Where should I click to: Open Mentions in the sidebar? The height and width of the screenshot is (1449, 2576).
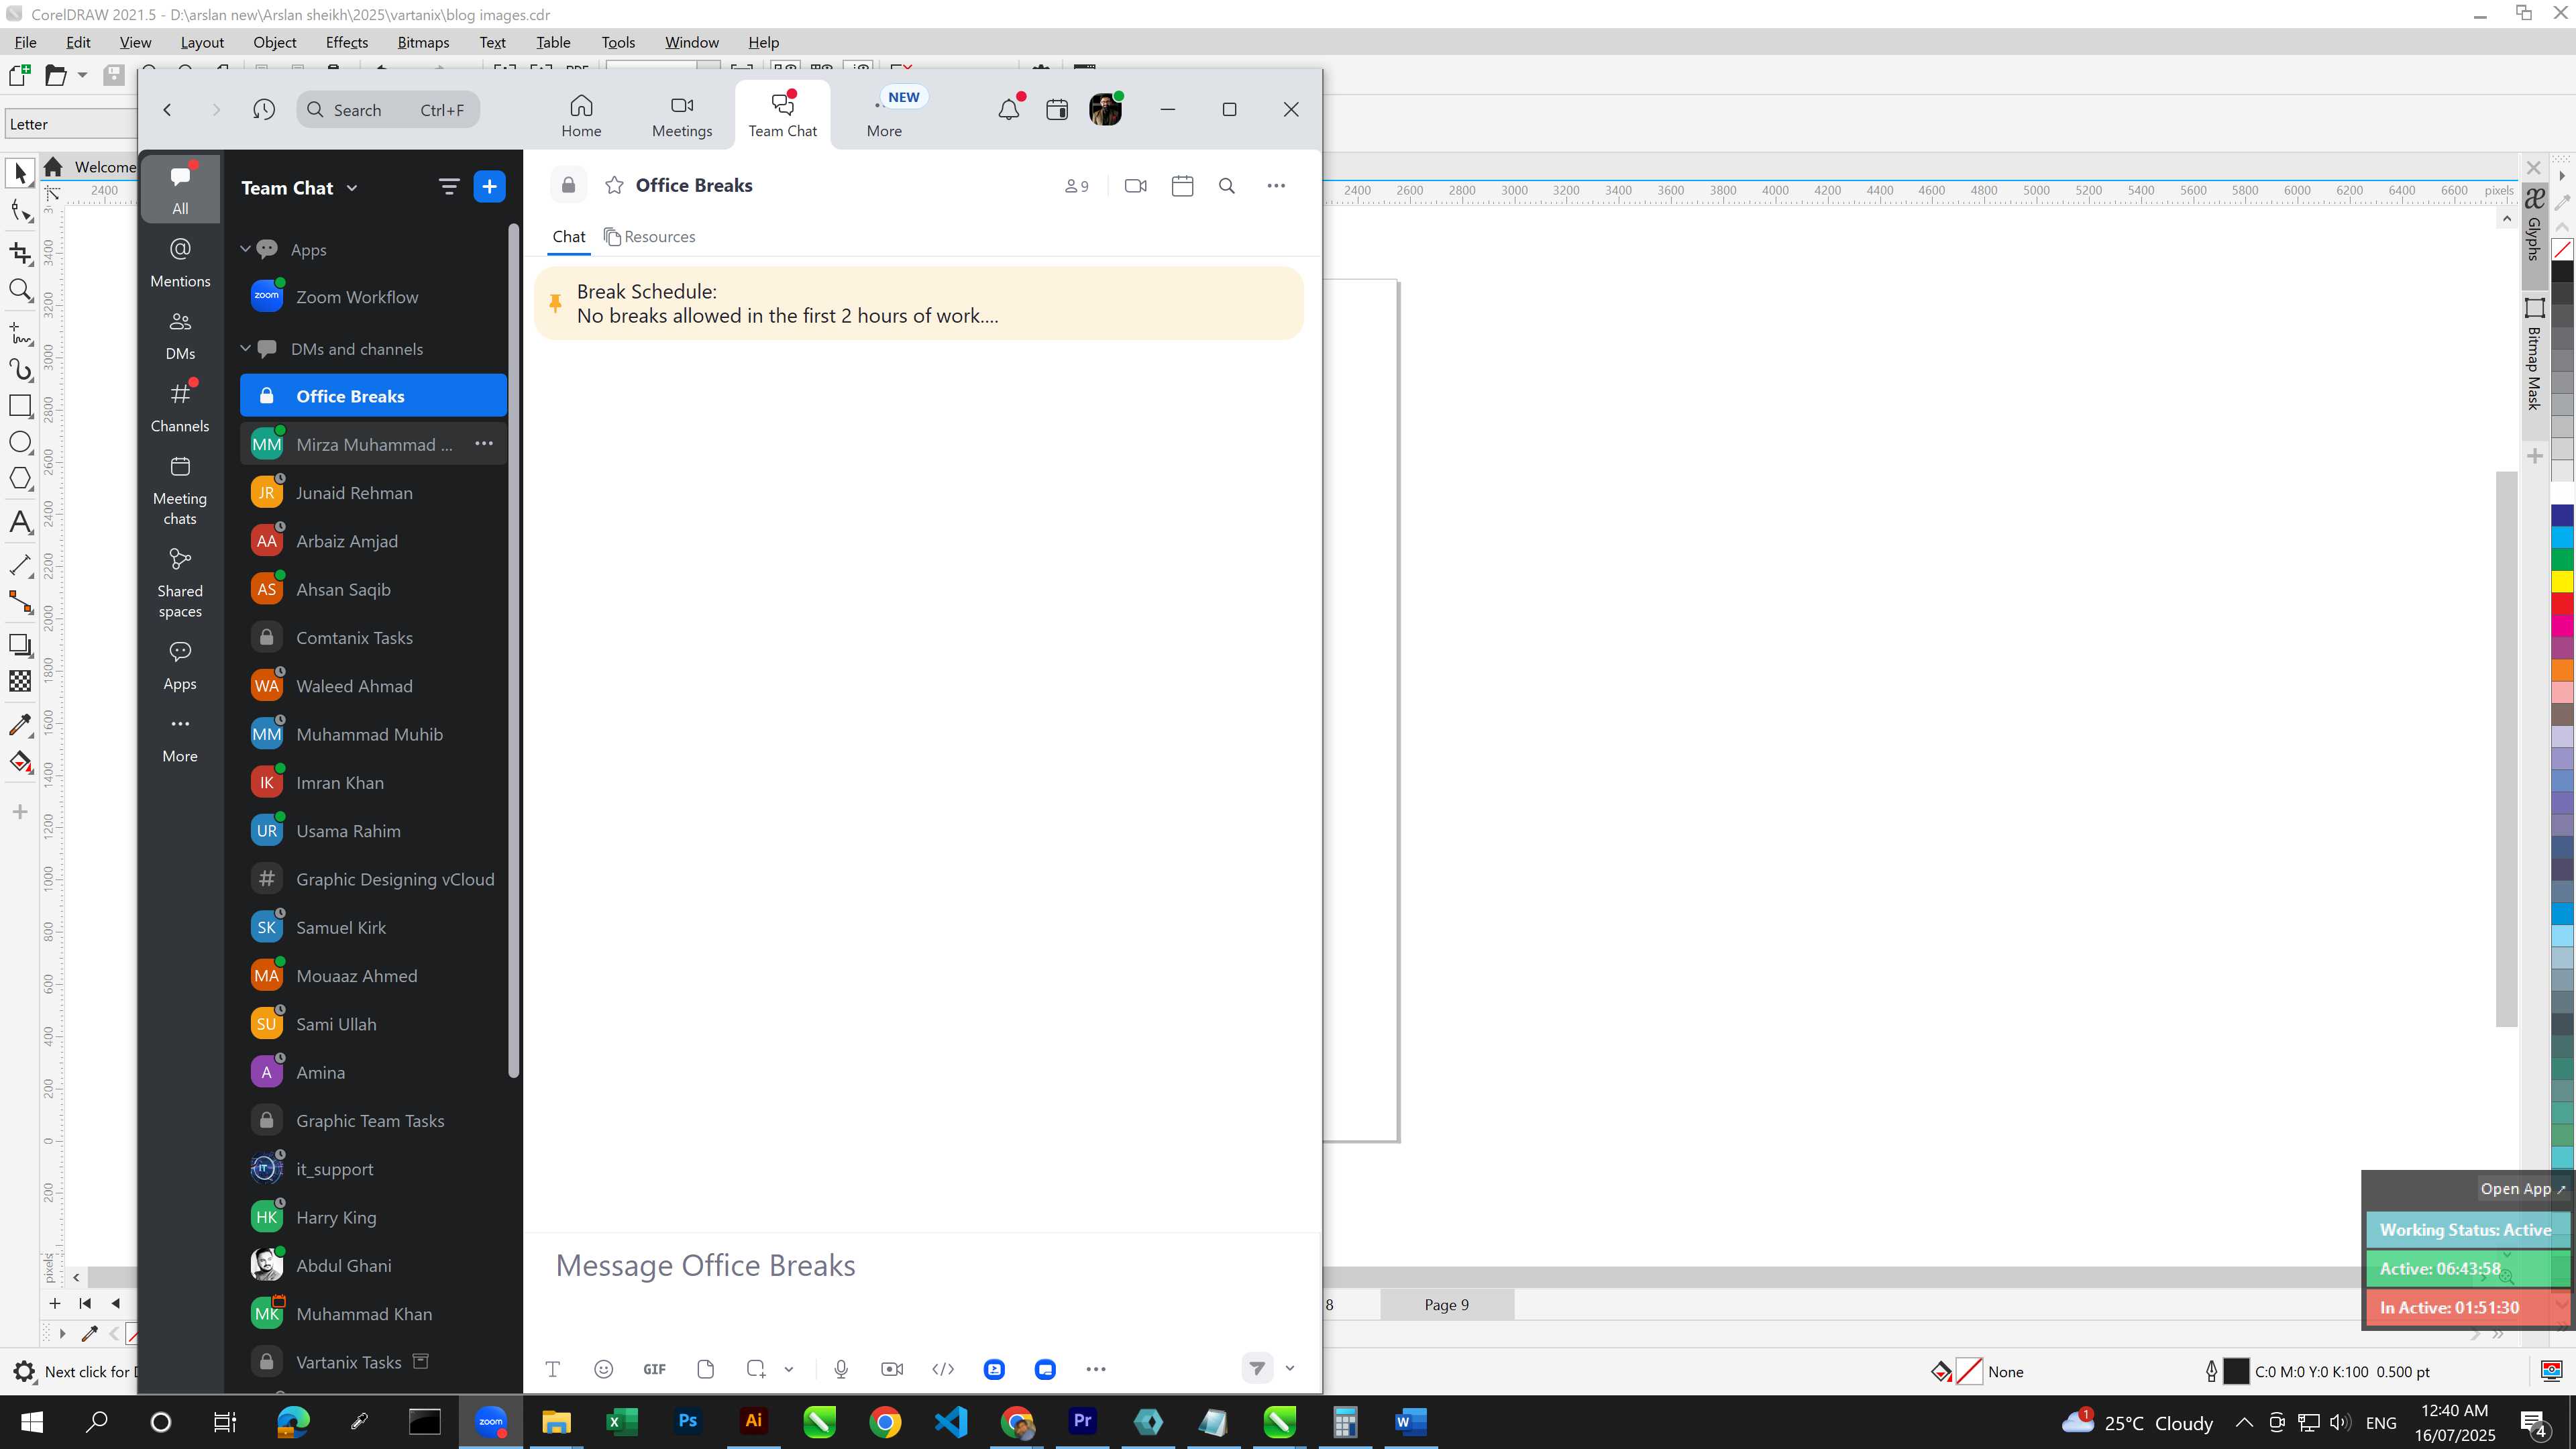[180, 263]
